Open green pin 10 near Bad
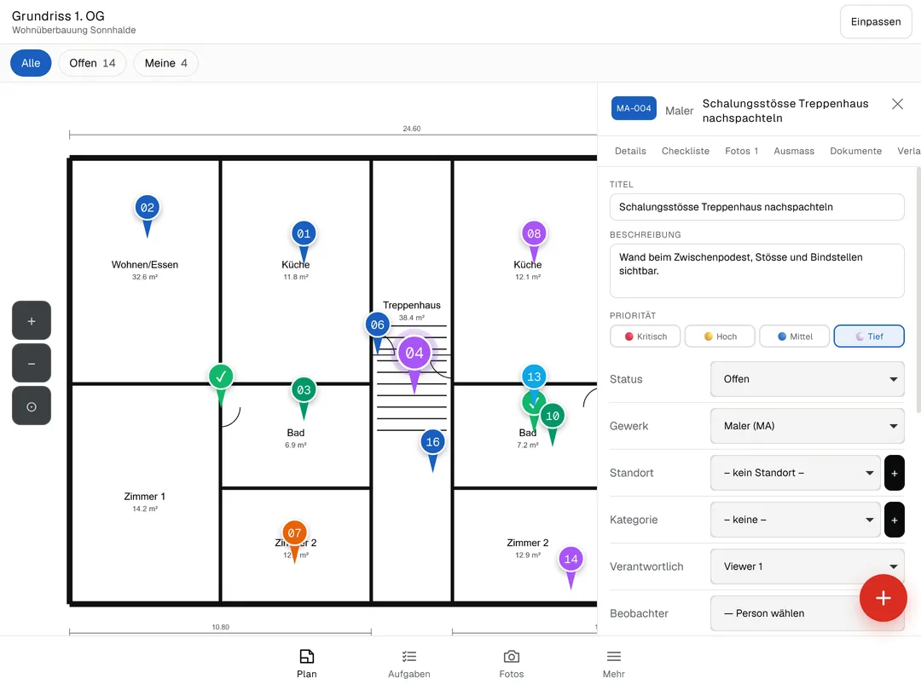This screenshot has height=690, width=921. coord(553,416)
